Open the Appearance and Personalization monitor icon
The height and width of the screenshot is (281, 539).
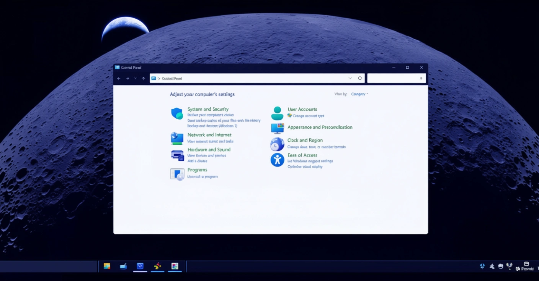(x=277, y=128)
